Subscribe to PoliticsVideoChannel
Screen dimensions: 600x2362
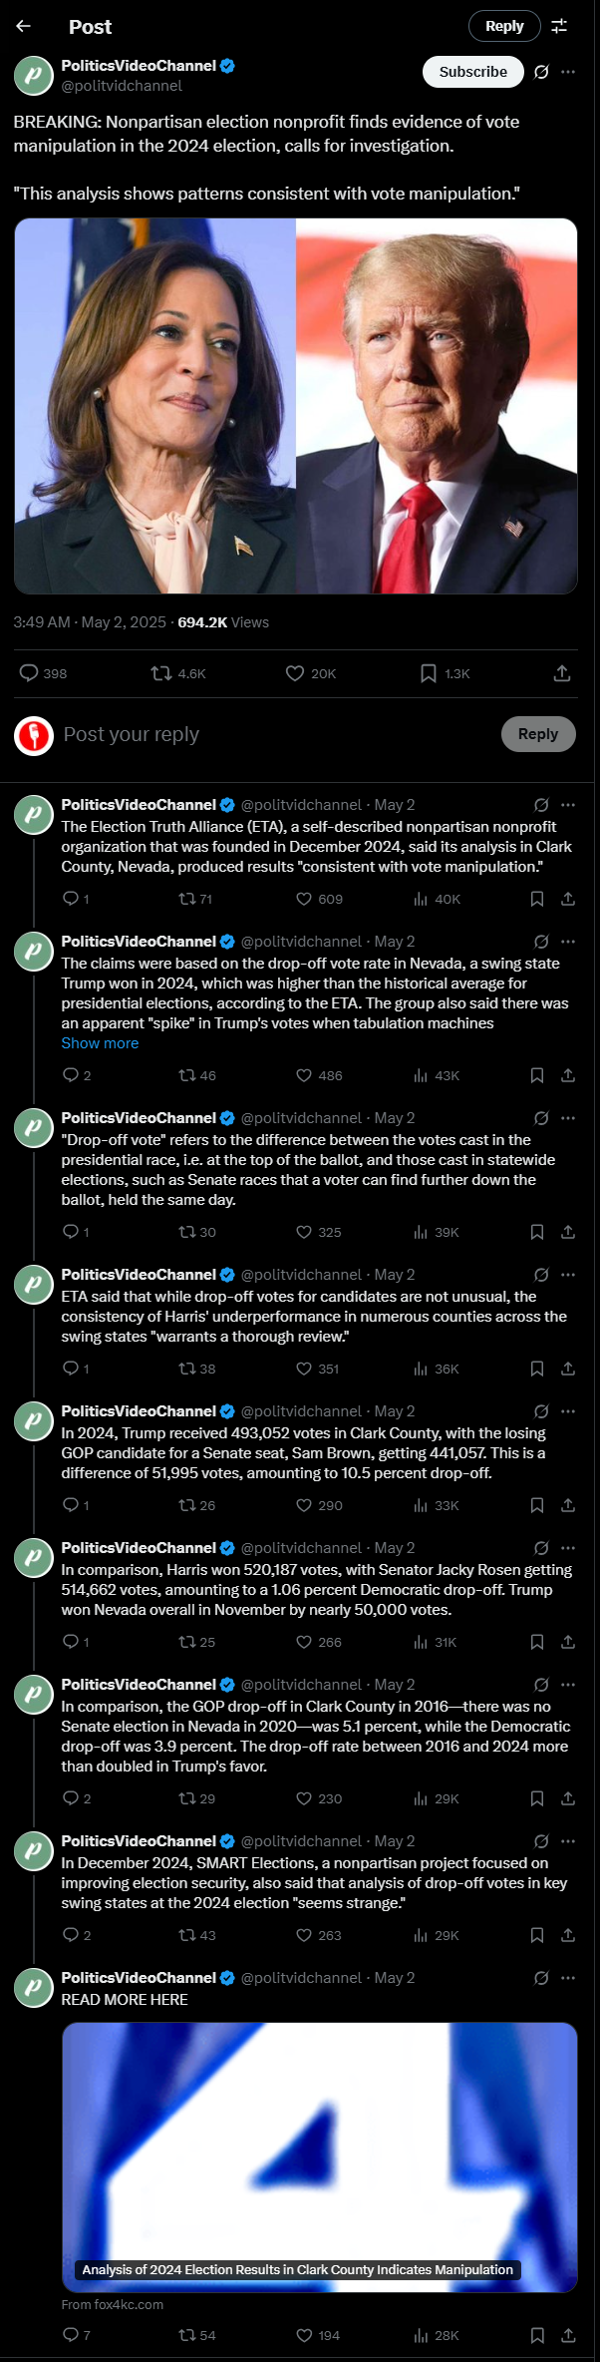[x=473, y=72]
